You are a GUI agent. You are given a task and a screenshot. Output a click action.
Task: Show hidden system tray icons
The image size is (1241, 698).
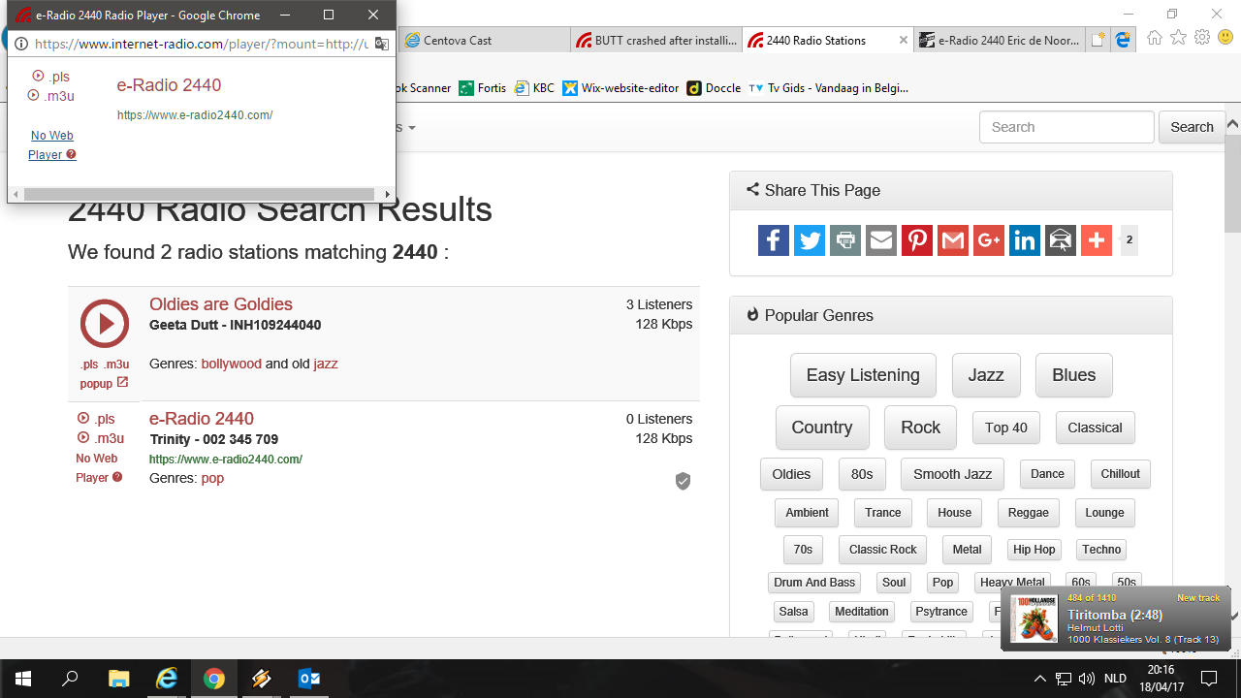pos(1039,679)
